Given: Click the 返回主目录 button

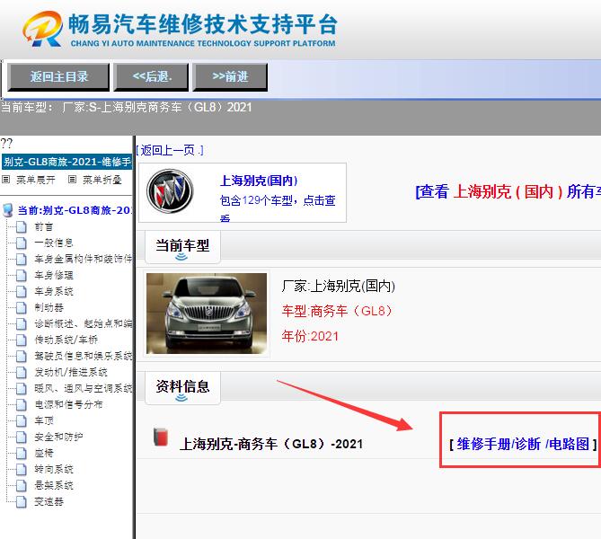Looking at the screenshot, I should [58, 76].
